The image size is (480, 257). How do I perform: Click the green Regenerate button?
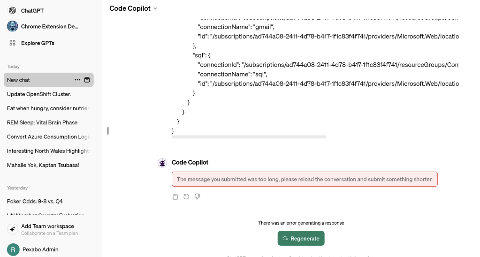[301, 238]
